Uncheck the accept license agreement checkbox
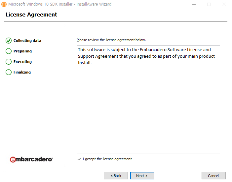 pyautogui.click(x=79, y=159)
